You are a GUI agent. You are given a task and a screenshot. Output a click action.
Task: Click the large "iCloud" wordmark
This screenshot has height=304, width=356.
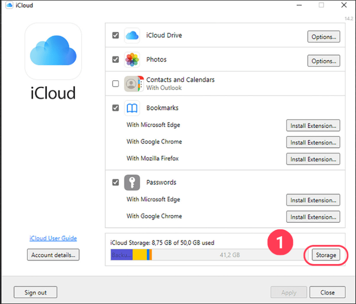53,93
